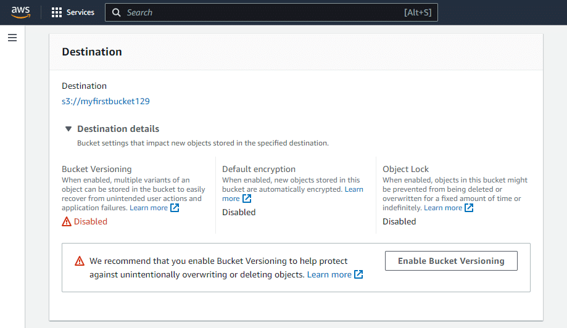Open Learn more link for Default encryption
Viewport: 567px width, 328px height.
[x=354, y=189]
